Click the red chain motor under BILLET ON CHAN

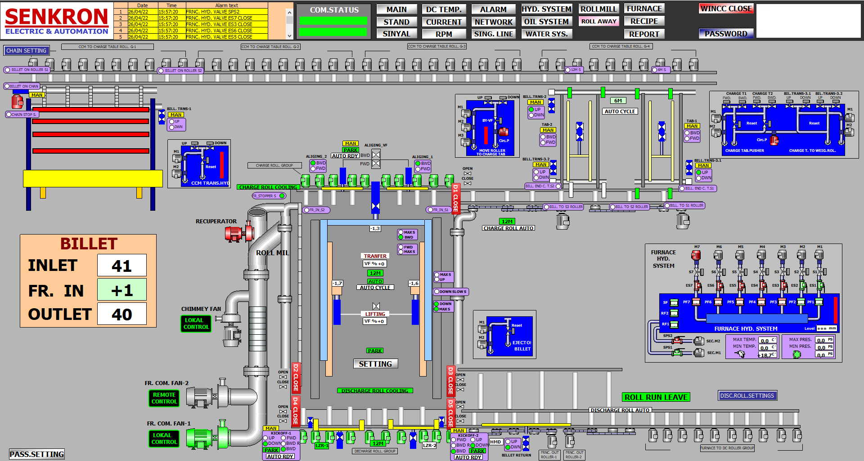tap(17, 102)
